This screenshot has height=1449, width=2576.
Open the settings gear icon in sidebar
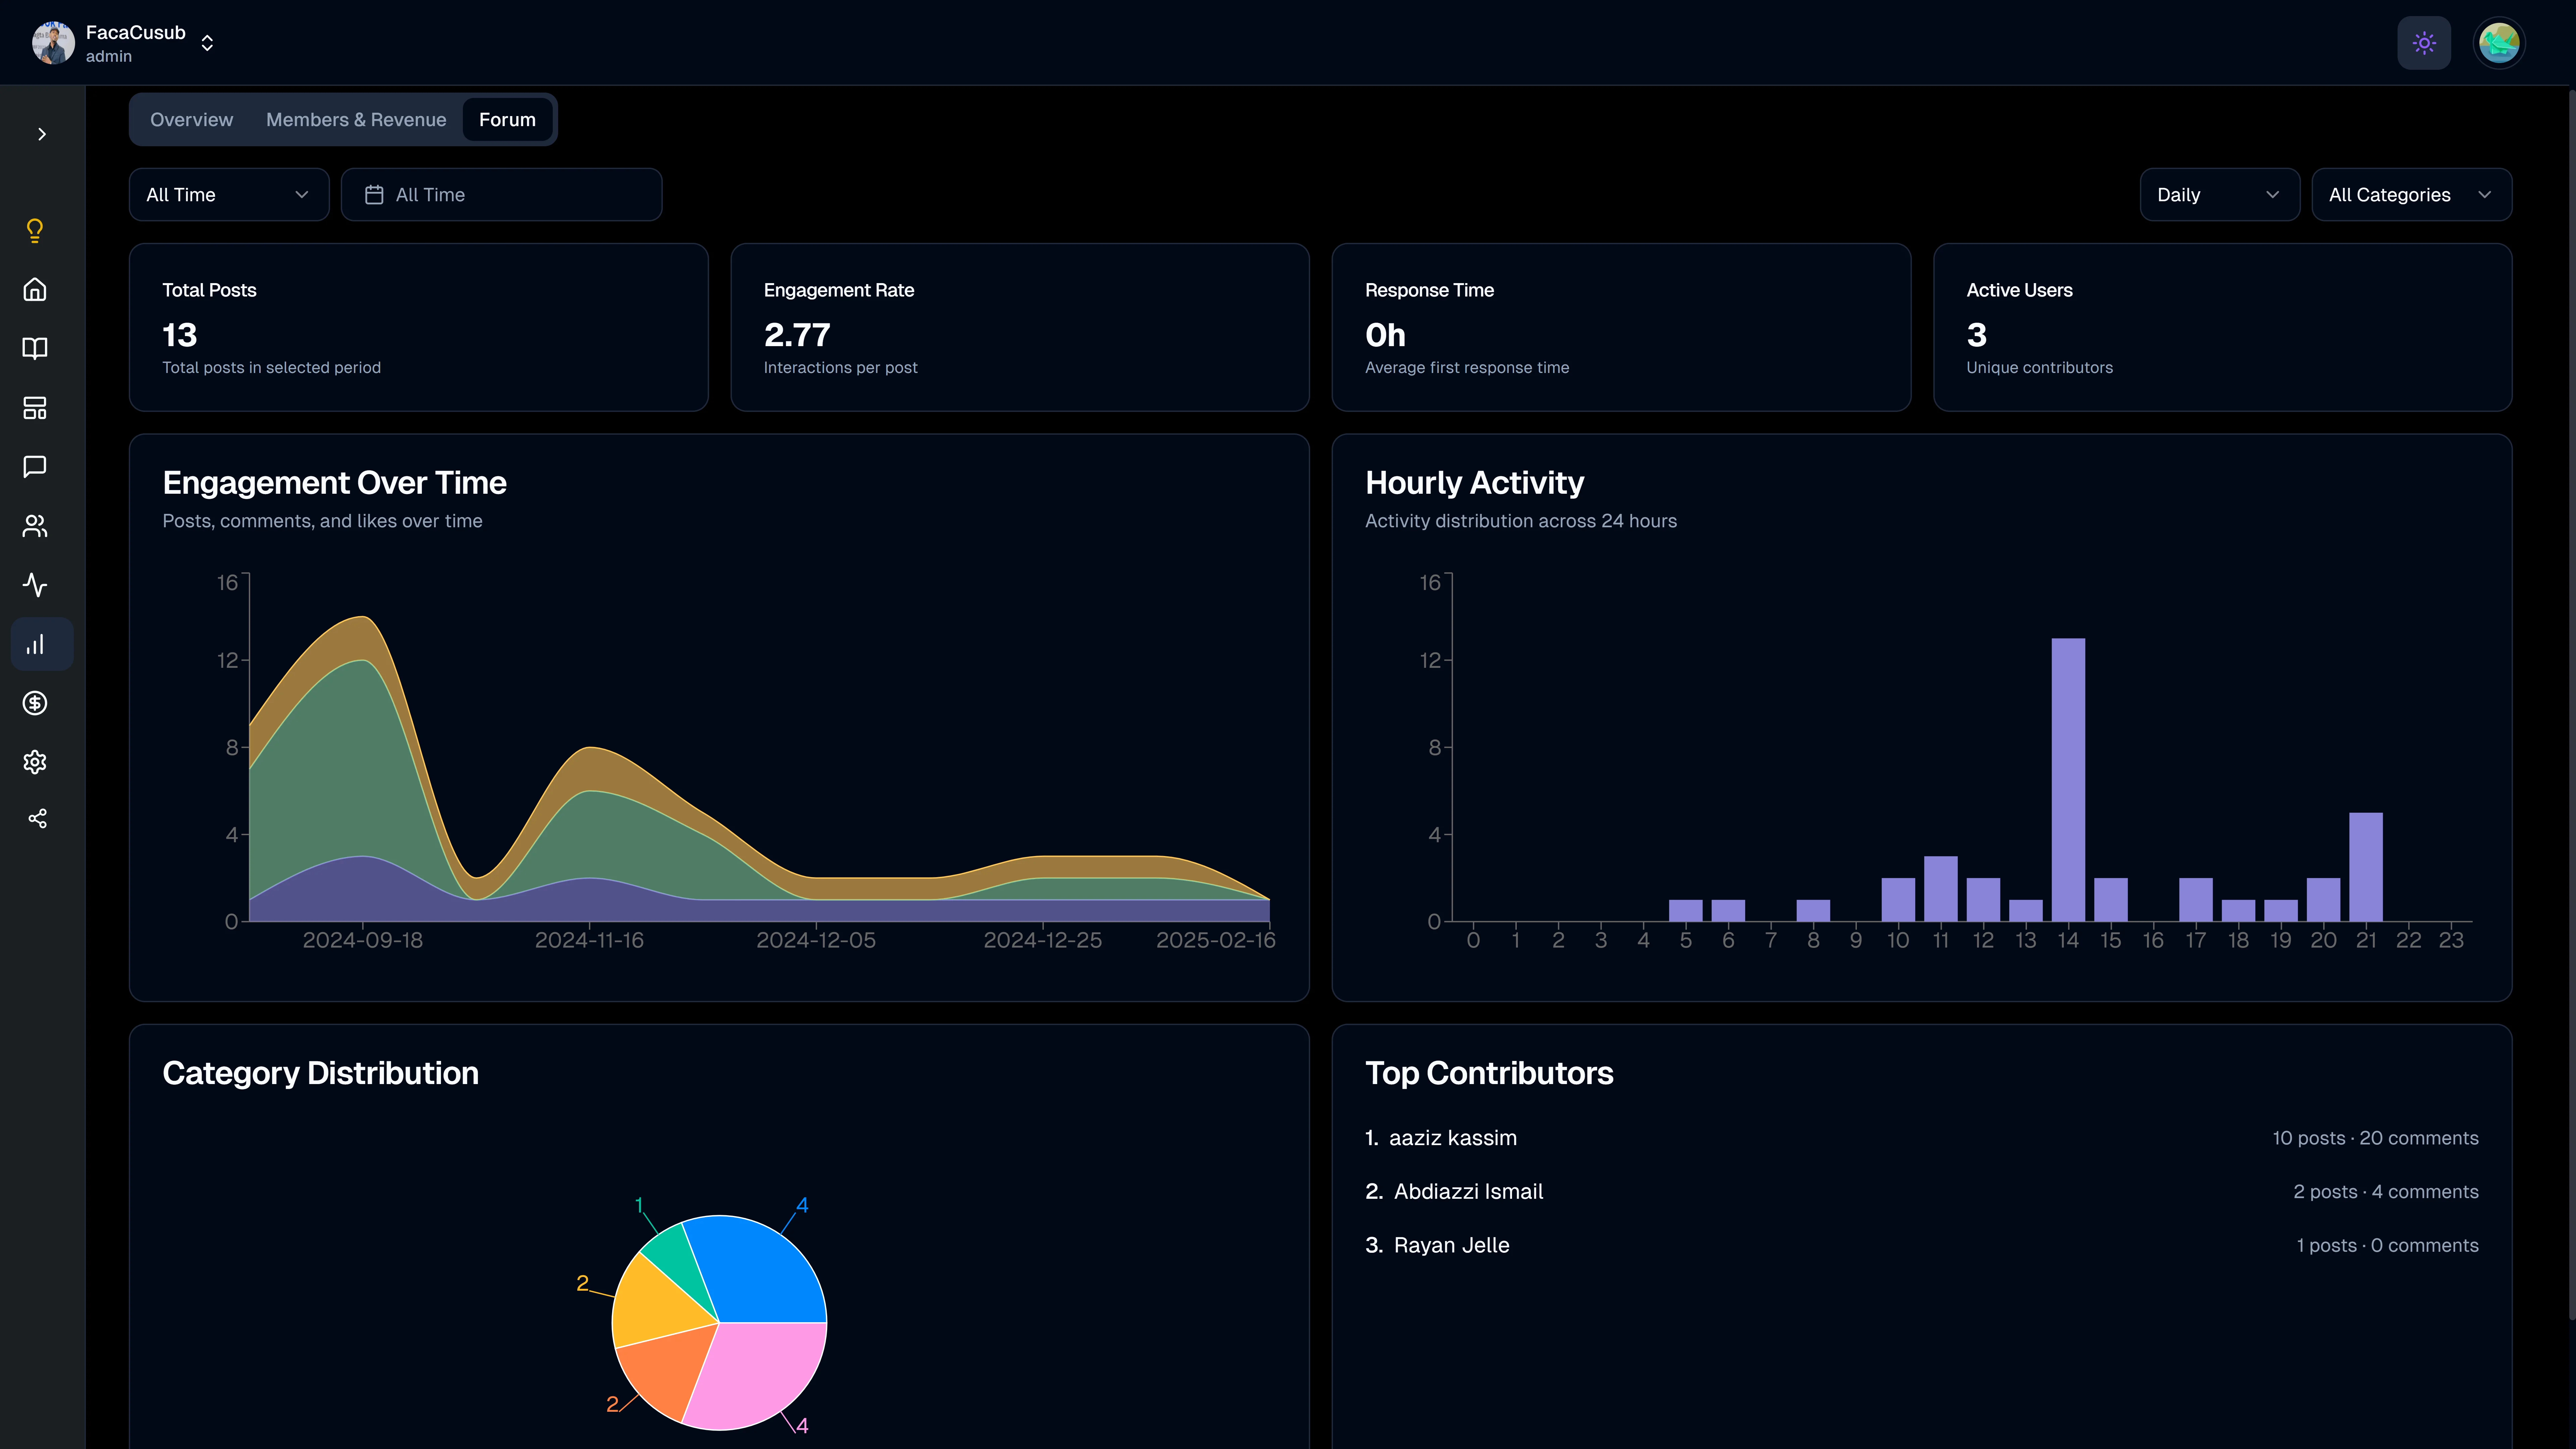click(35, 762)
